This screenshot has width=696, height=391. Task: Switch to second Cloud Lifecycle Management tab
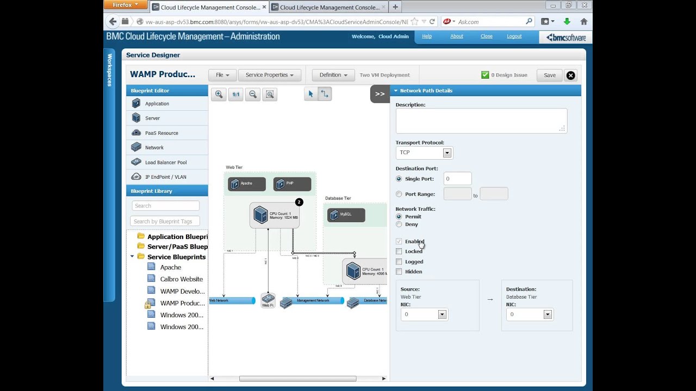click(328, 7)
